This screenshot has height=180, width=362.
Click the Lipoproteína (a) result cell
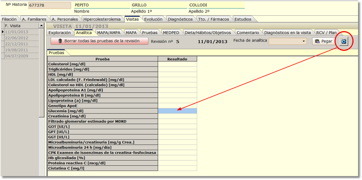(178, 101)
